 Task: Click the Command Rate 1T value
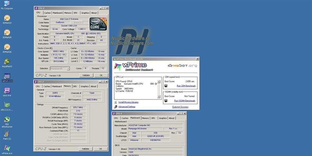pyautogui.click(x=78, y=131)
